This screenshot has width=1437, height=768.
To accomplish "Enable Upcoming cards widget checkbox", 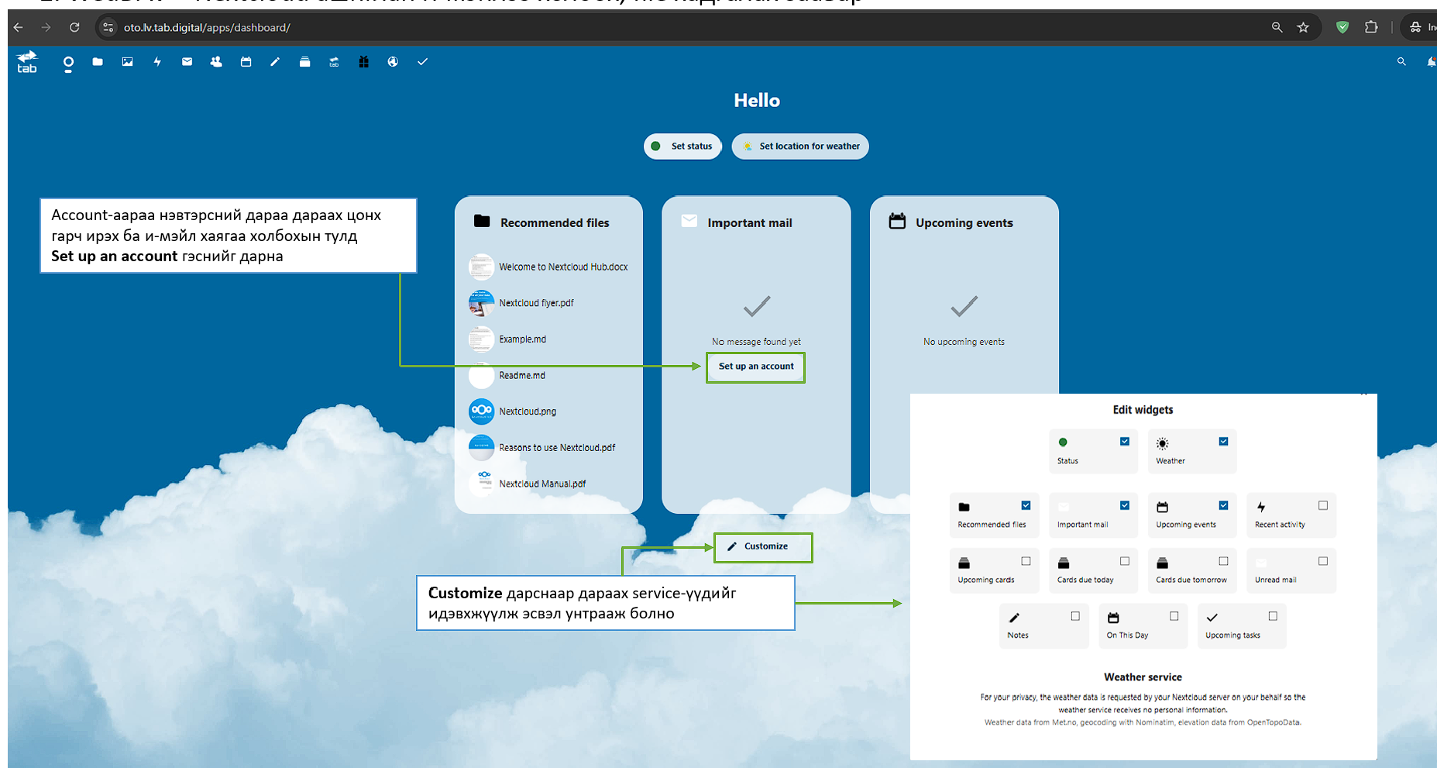I will [1026, 561].
